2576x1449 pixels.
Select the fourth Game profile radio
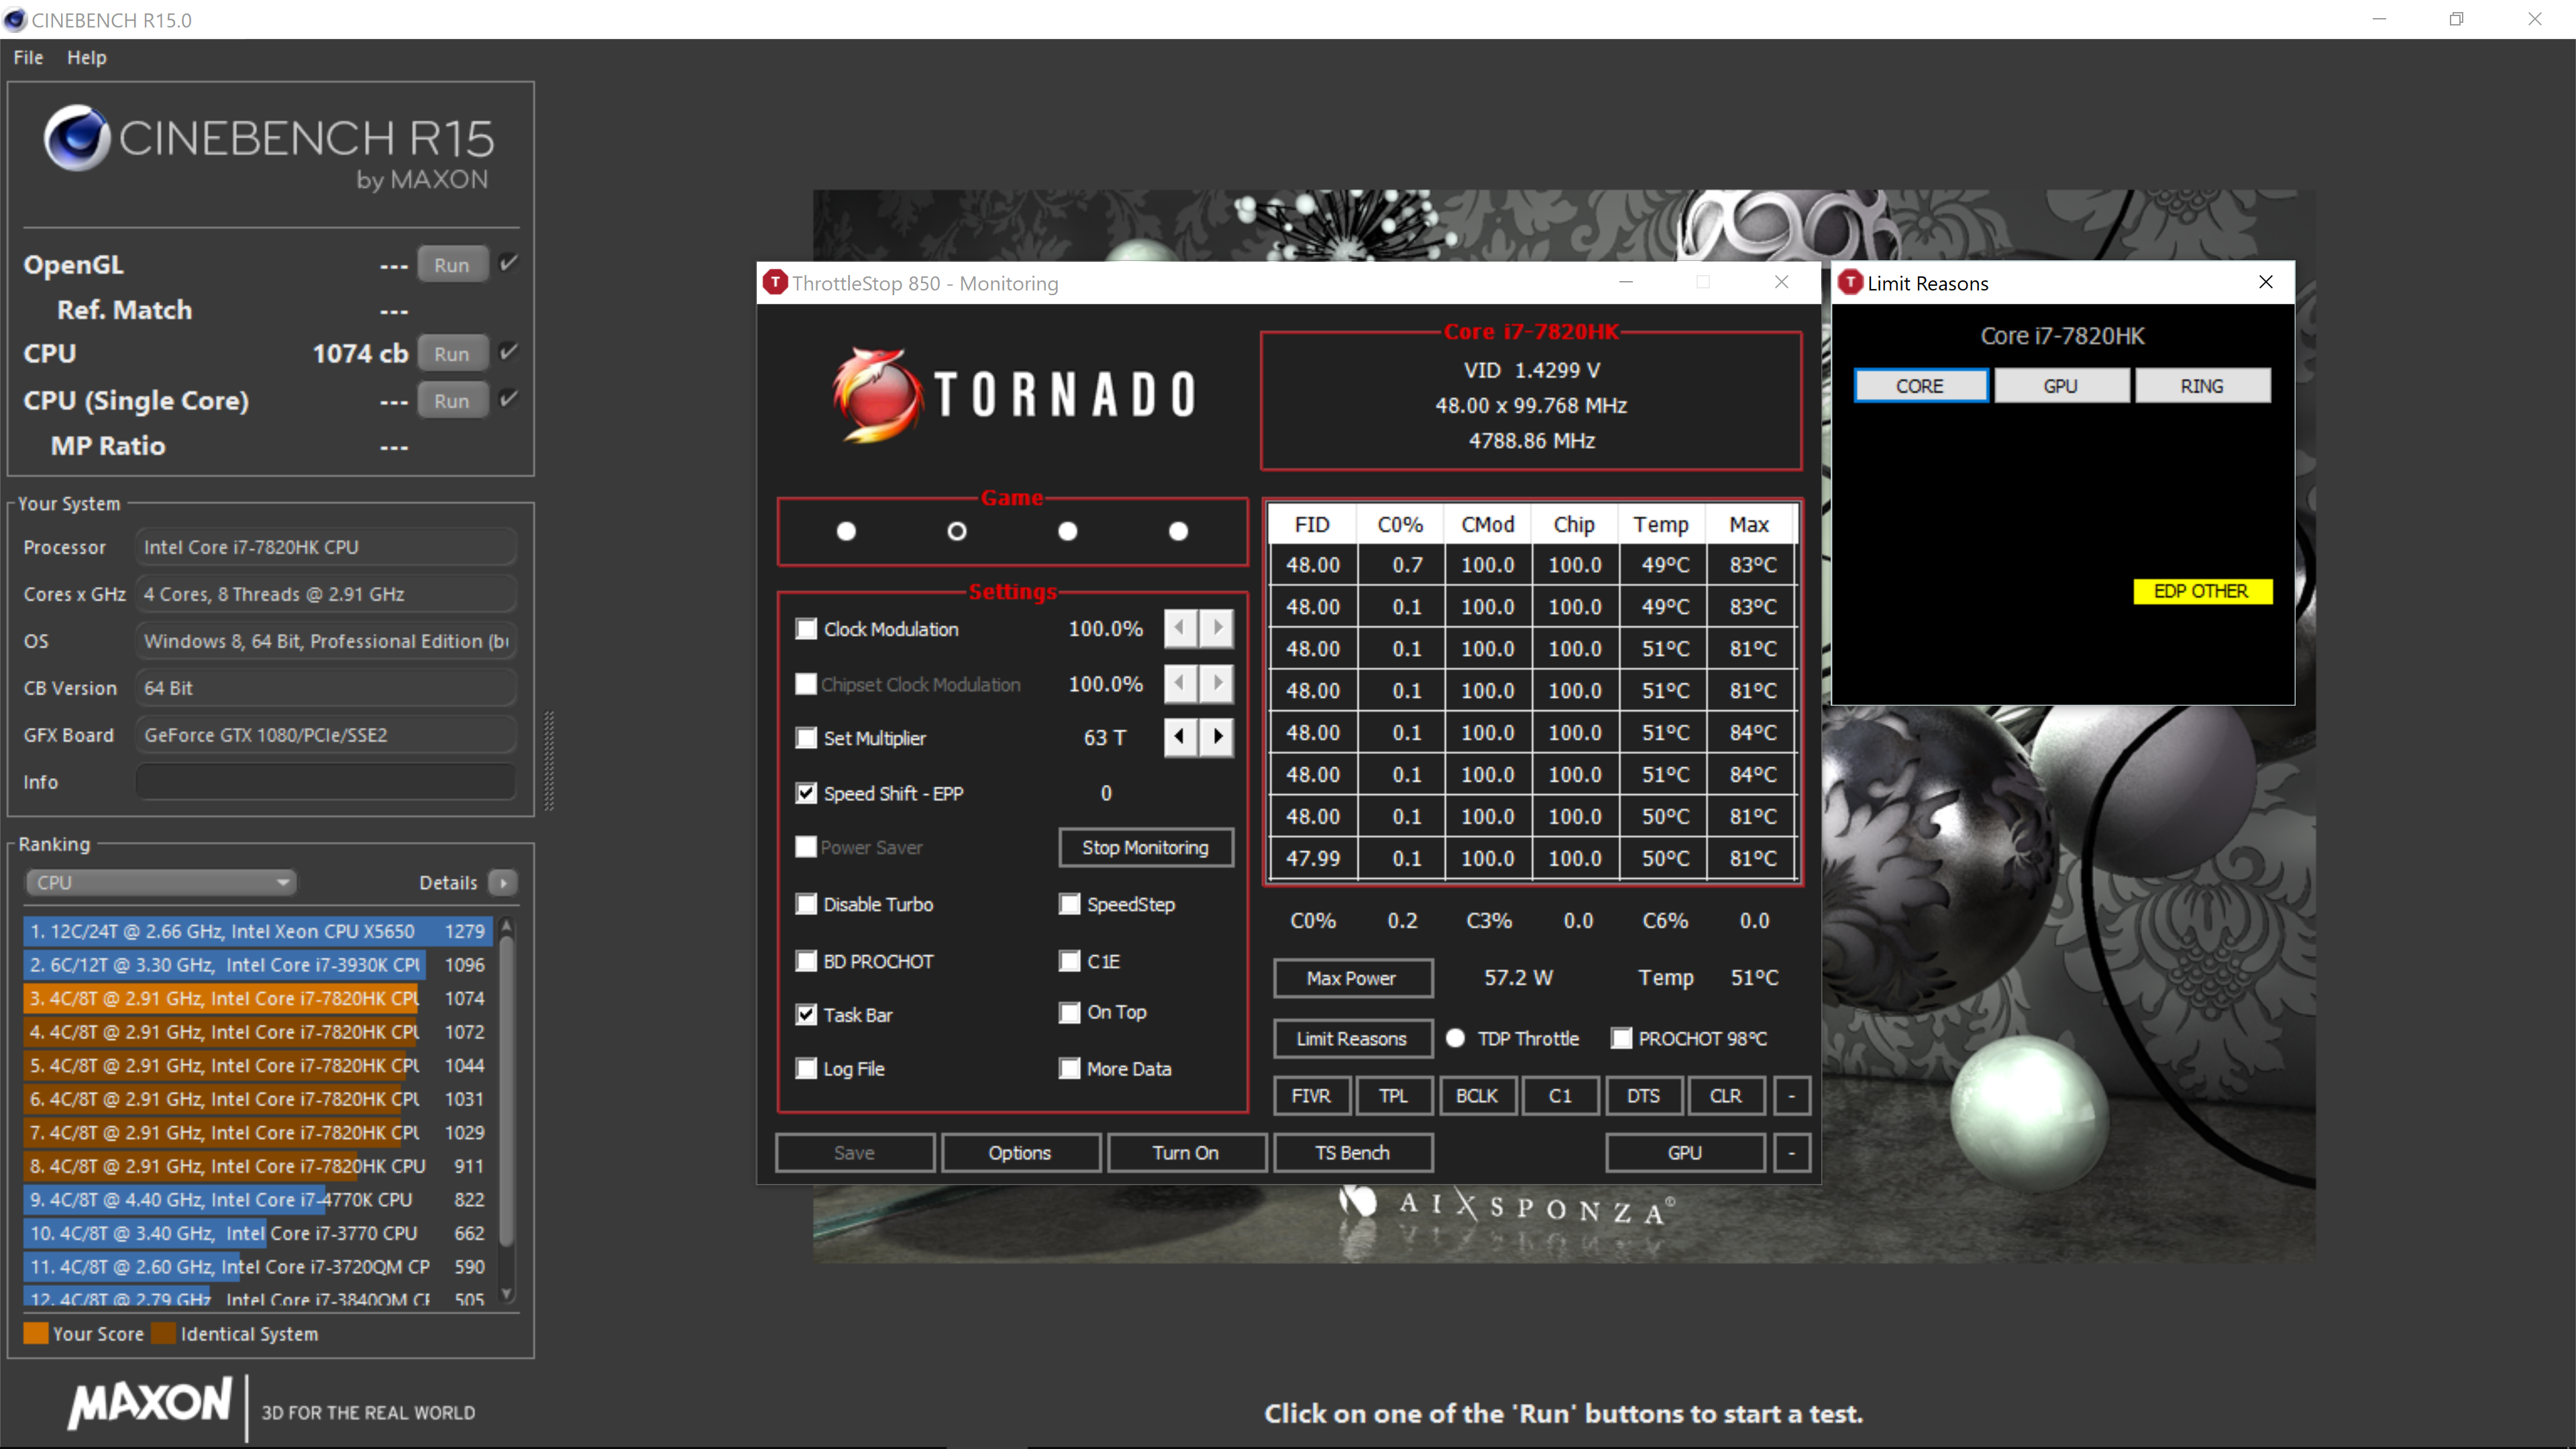(1179, 531)
